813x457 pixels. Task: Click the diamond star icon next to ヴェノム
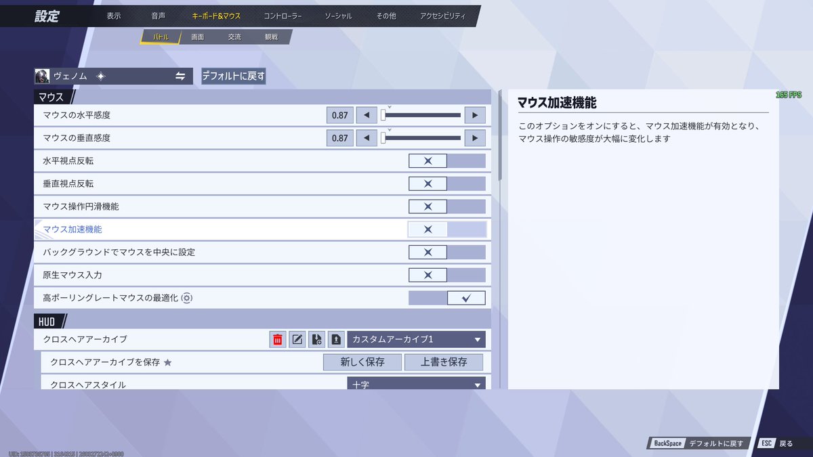tap(100, 77)
